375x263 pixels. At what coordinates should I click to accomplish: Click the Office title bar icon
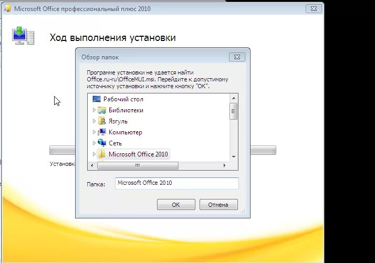8,8
